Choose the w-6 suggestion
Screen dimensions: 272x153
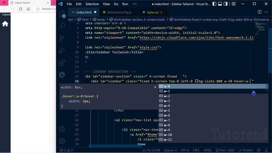click(213, 115)
